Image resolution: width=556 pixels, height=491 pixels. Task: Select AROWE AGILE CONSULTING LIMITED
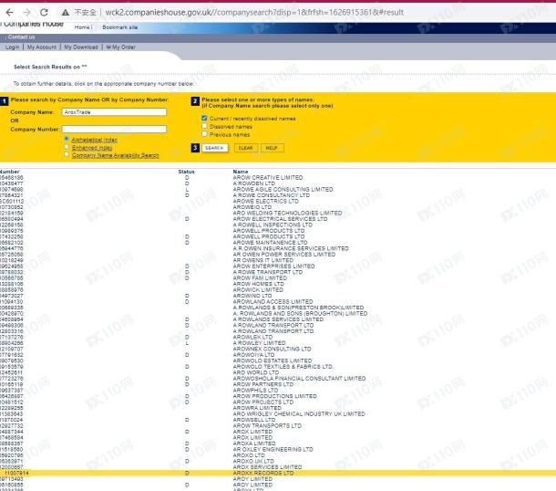click(283, 189)
